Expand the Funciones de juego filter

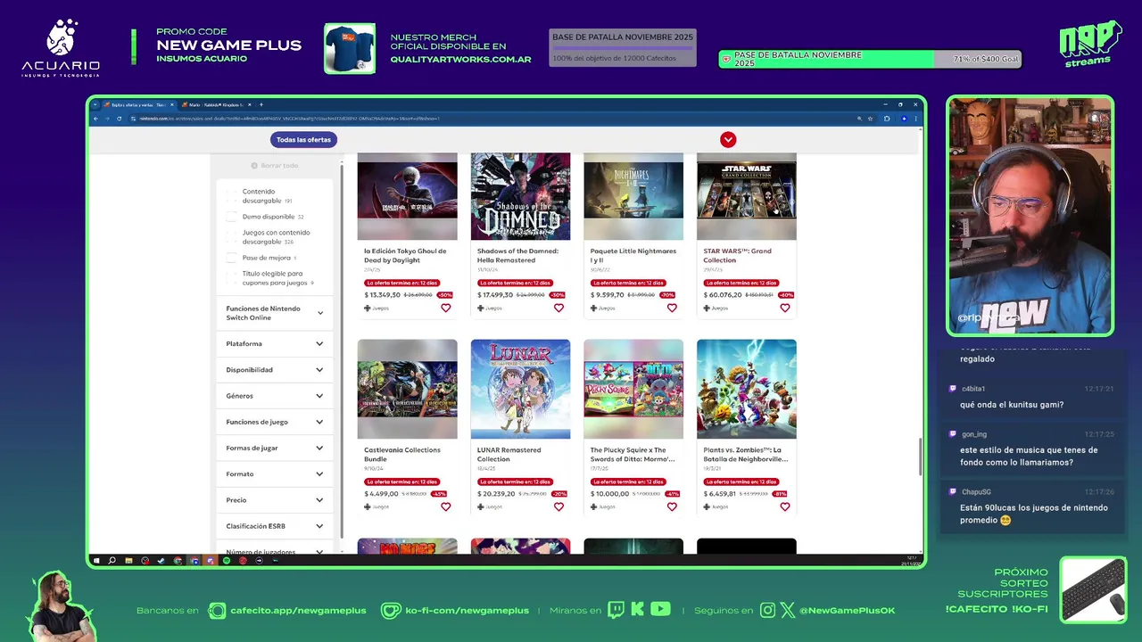(x=275, y=422)
